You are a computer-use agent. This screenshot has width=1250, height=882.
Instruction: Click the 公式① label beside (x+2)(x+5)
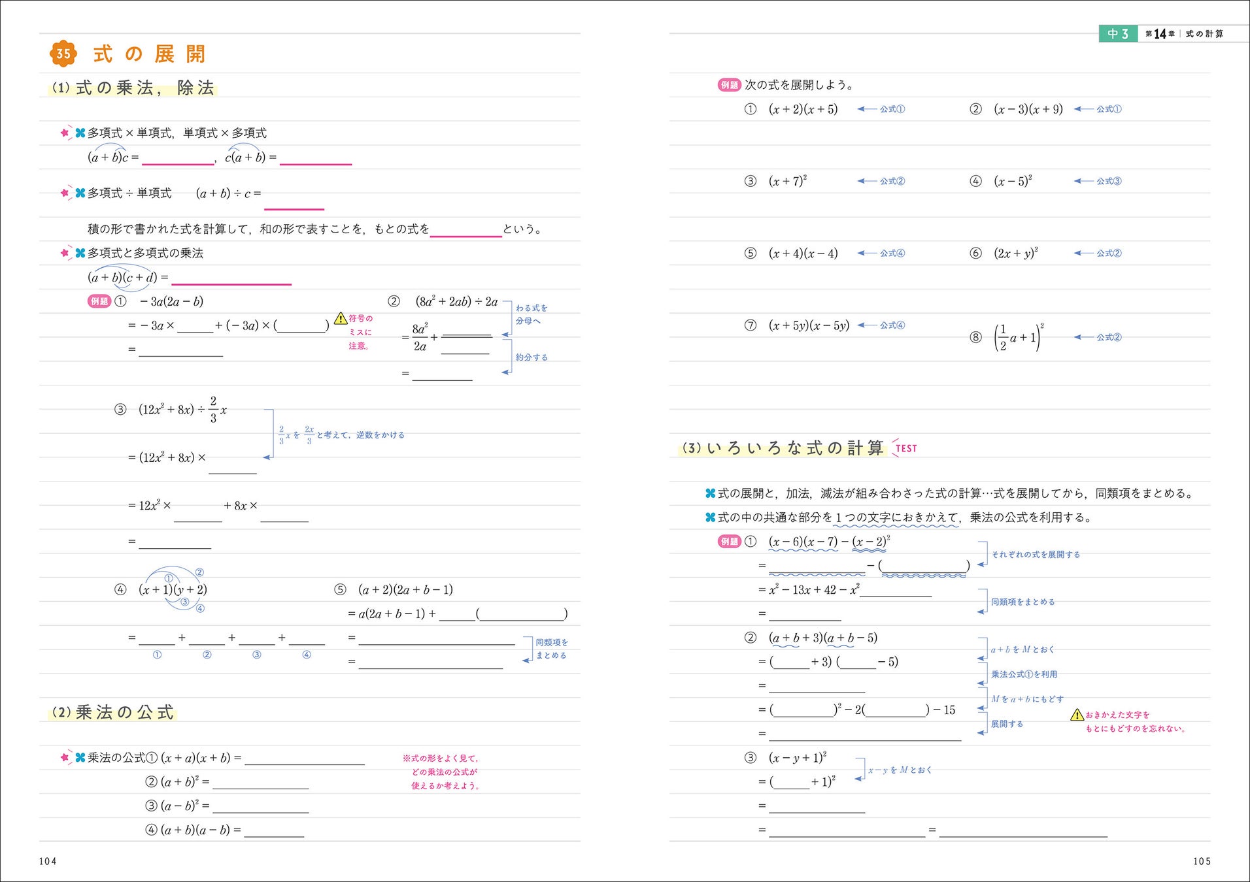pyautogui.click(x=892, y=109)
